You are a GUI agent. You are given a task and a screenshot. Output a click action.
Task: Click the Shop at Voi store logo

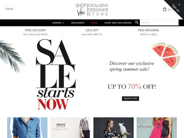click(x=92, y=10)
